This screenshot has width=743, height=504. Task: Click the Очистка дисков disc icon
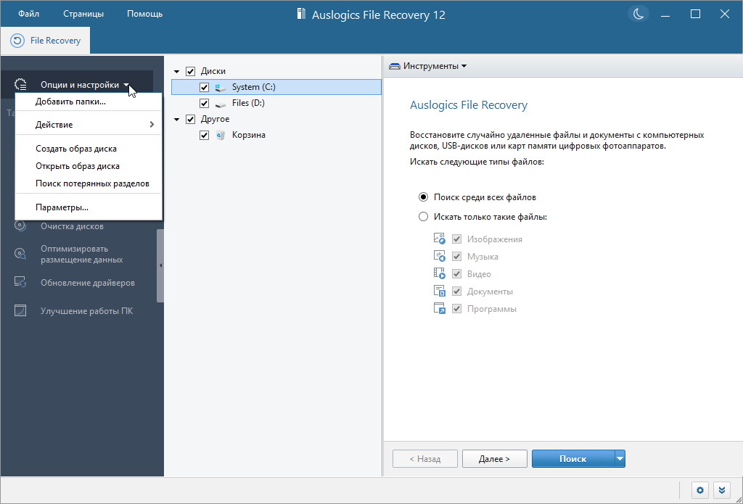[20, 226]
